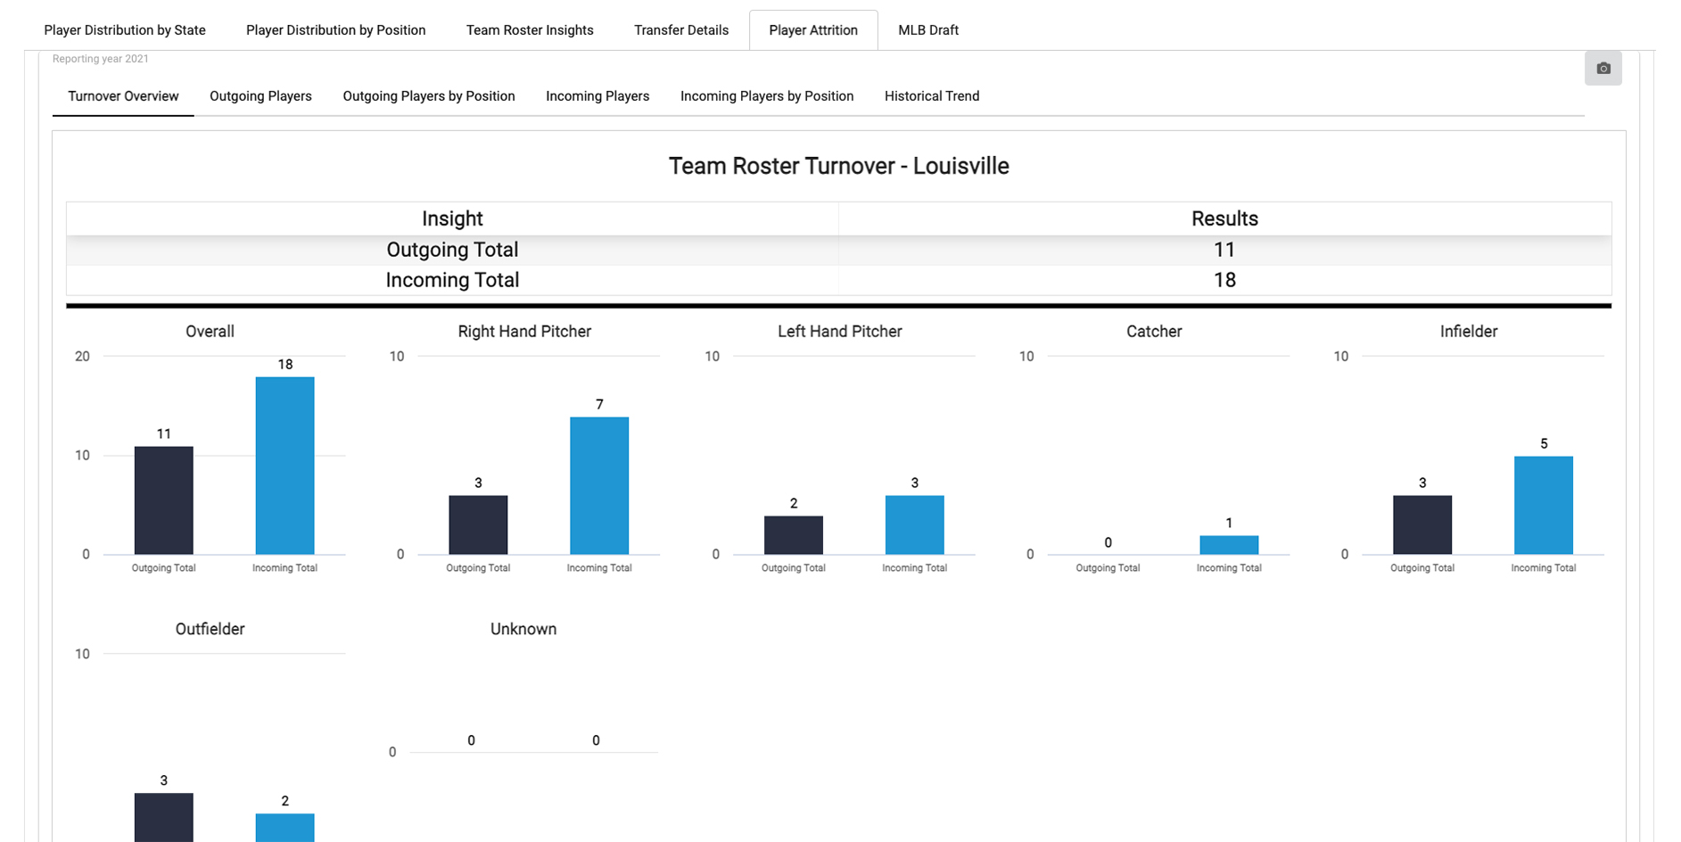Viewport: 1681px width, 842px height.
Task: Click the Outfielder outgoing bar
Action: click(x=164, y=818)
